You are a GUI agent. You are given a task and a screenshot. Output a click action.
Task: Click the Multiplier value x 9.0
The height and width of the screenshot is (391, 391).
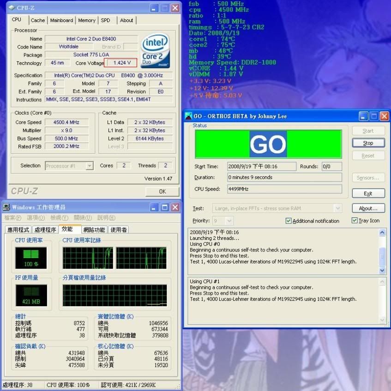tap(66, 130)
